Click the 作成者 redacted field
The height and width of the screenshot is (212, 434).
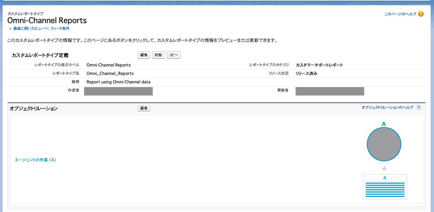pyautogui.click(x=118, y=91)
